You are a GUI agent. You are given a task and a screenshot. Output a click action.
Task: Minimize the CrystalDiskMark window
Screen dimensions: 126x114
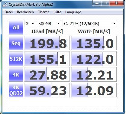click(x=97, y=3)
